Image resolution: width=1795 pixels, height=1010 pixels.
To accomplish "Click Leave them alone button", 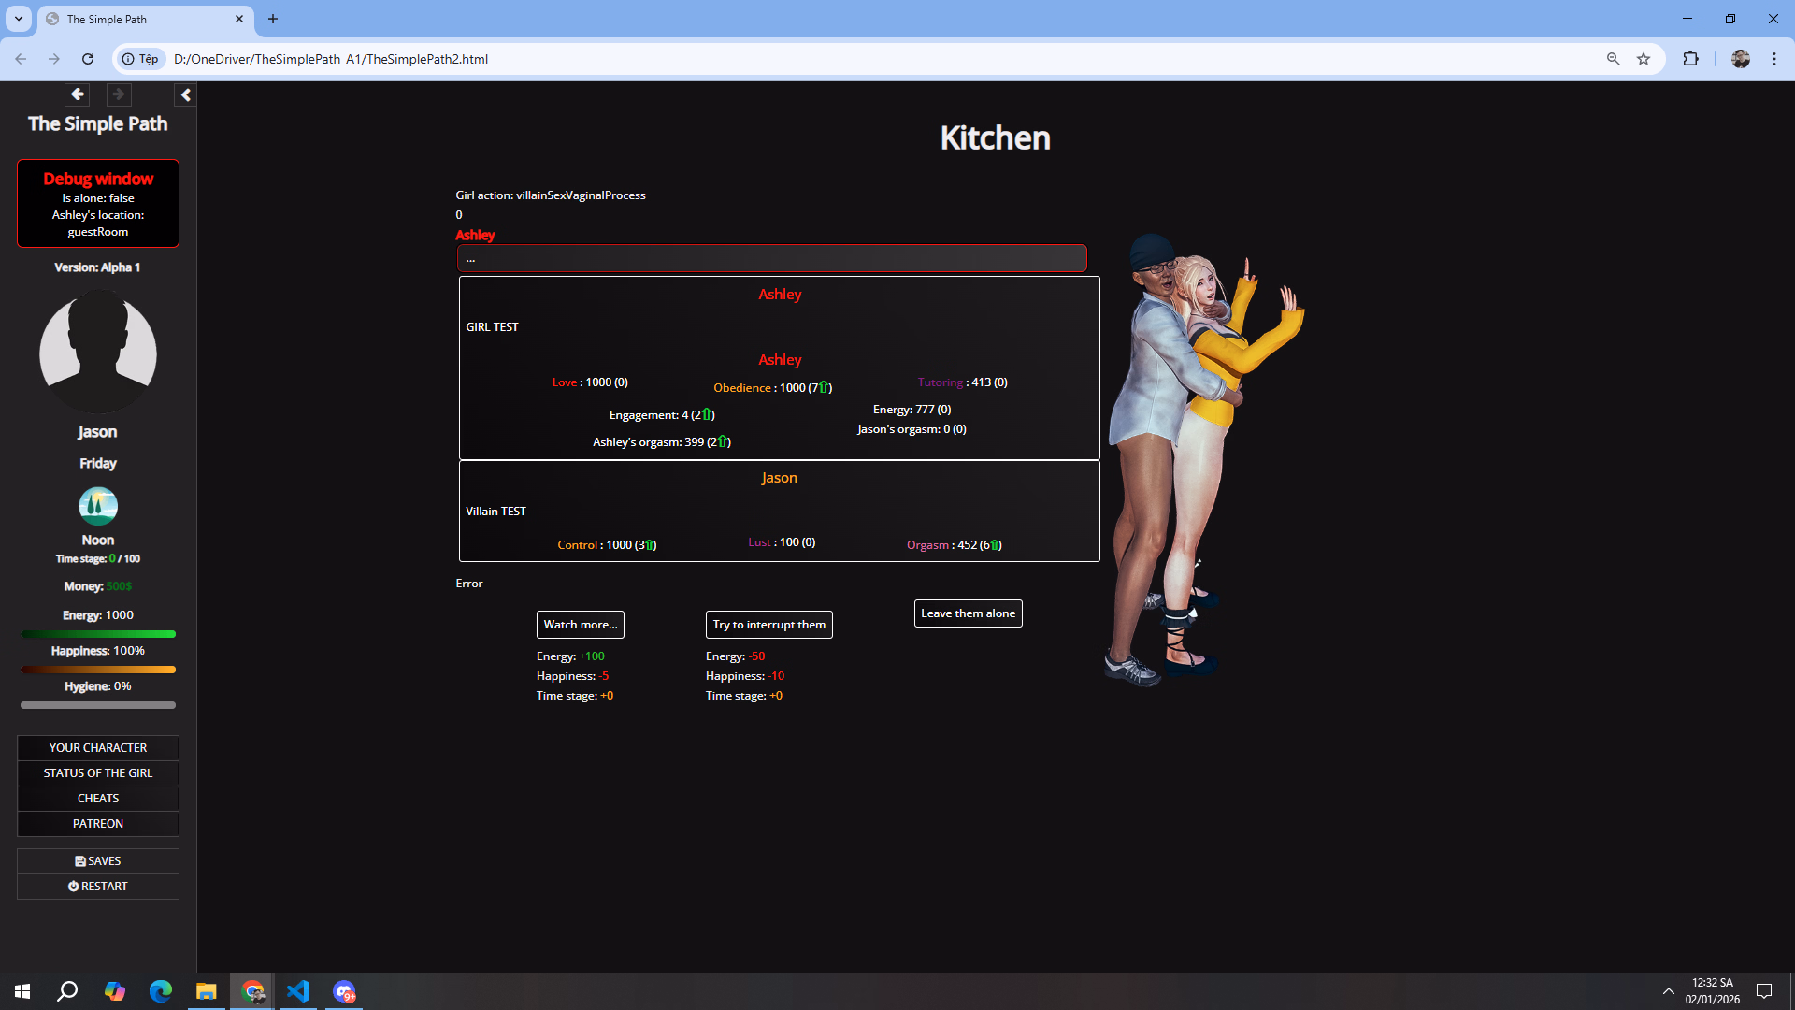I will click(968, 613).
